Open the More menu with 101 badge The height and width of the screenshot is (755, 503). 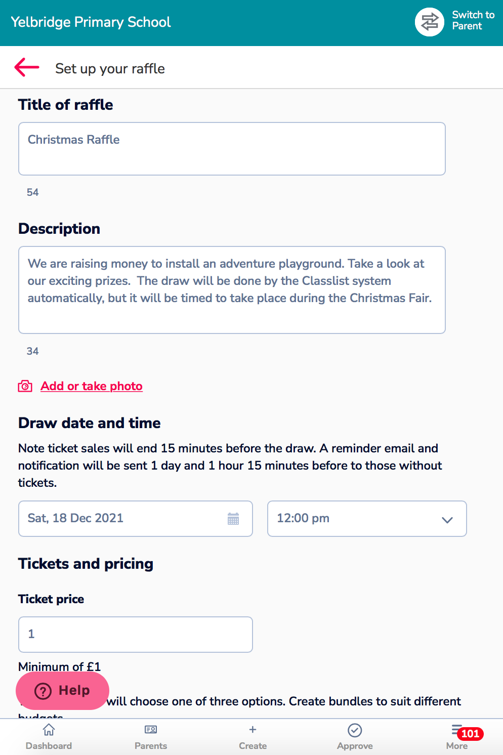coord(457,737)
